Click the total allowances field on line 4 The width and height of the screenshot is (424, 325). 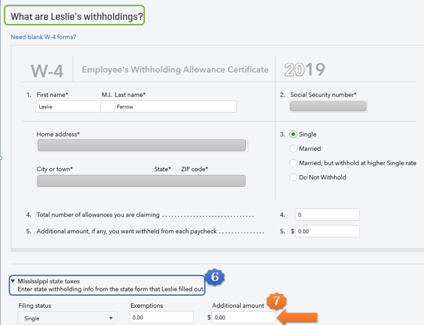[327, 215]
